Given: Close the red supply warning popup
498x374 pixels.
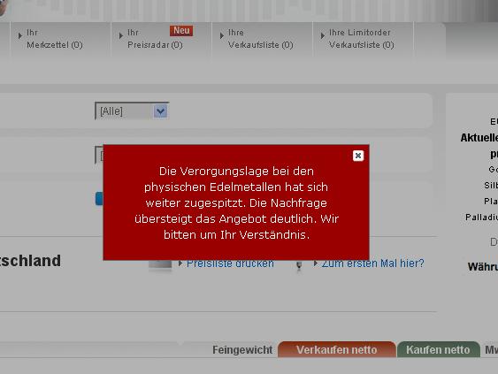Looking at the screenshot, I should click(358, 156).
